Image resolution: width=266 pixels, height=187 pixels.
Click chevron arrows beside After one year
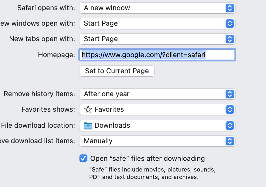coord(230,94)
